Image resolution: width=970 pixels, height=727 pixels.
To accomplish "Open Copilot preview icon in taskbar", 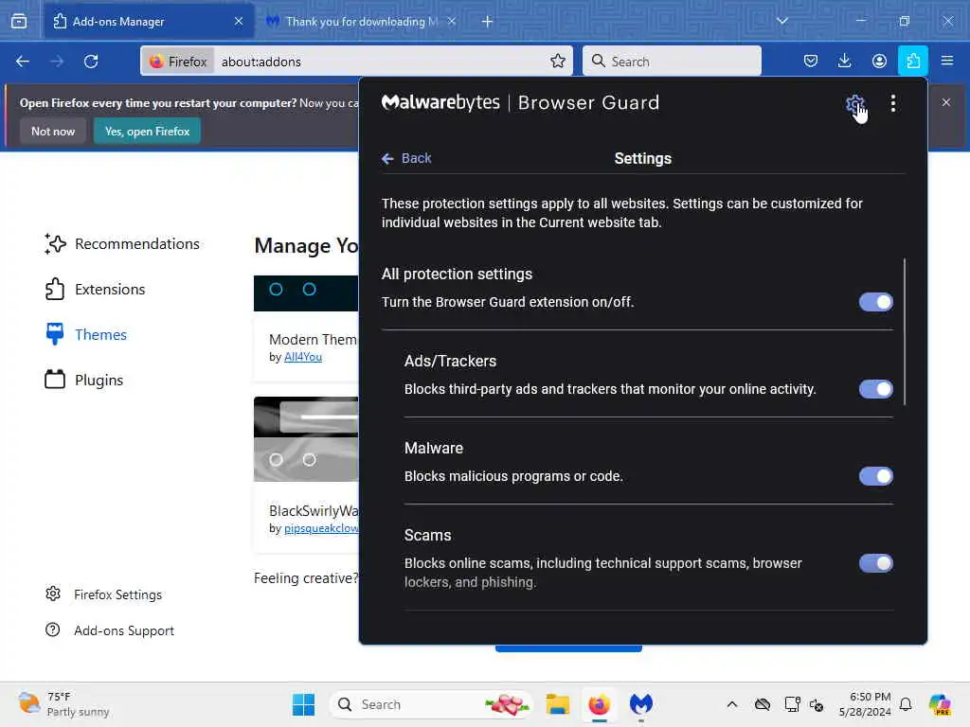I will pyautogui.click(x=940, y=704).
